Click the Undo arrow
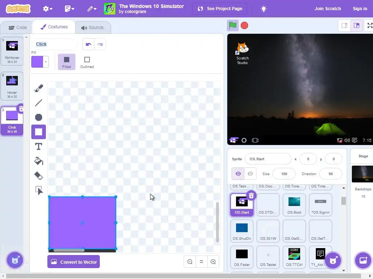Screen dimensions: 373x279 click(89, 44)
